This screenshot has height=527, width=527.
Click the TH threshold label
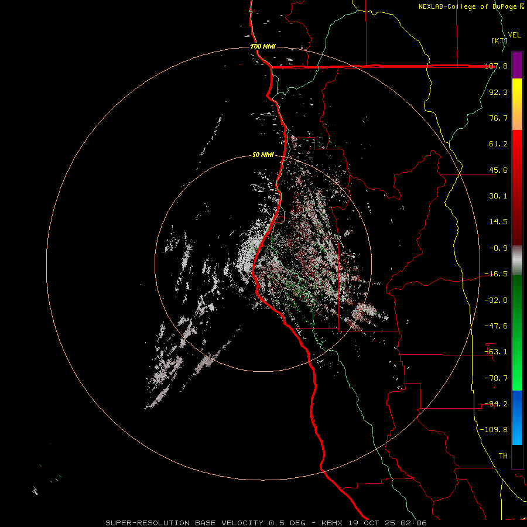coord(503,456)
